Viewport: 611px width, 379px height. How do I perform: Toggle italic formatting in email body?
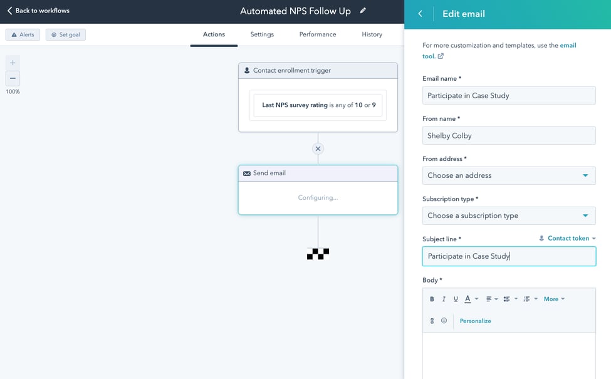(x=443, y=299)
